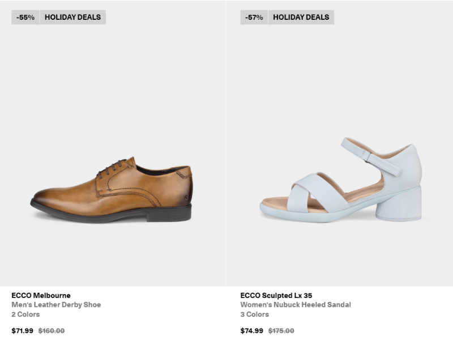The image size is (453, 337).
Task: Click the -57% discount badge
Action: click(254, 18)
